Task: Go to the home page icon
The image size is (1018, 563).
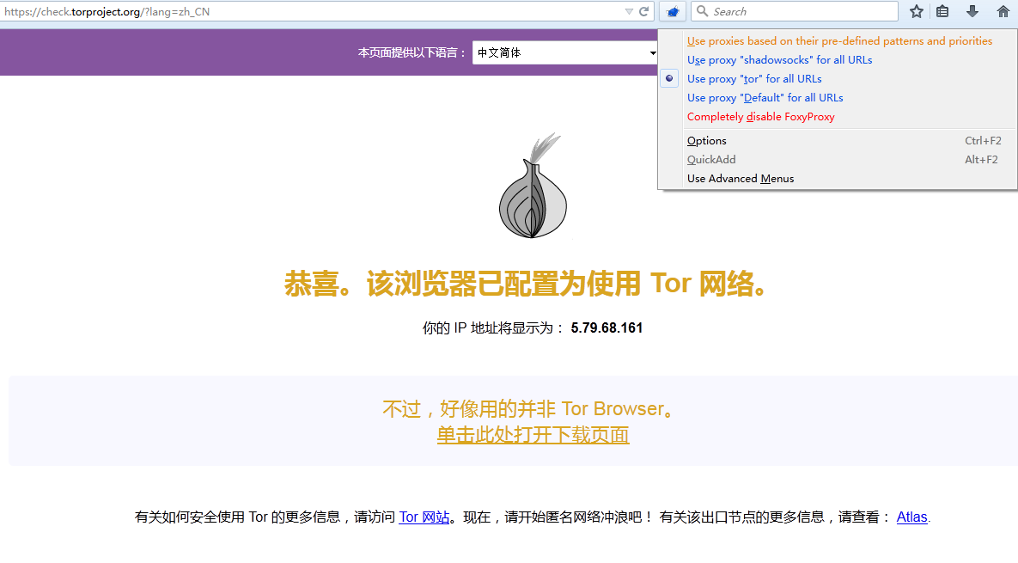Action: (1003, 11)
